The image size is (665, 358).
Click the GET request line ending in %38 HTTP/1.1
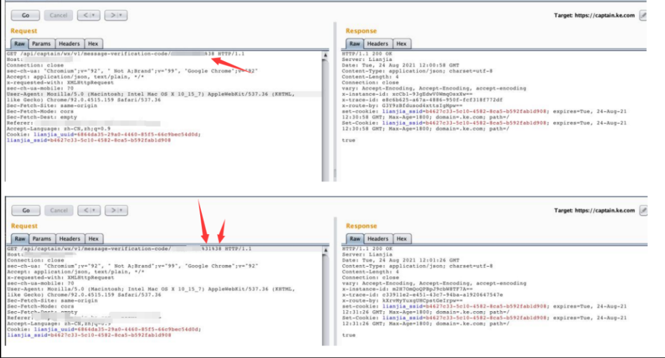click(x=126, y=54)
